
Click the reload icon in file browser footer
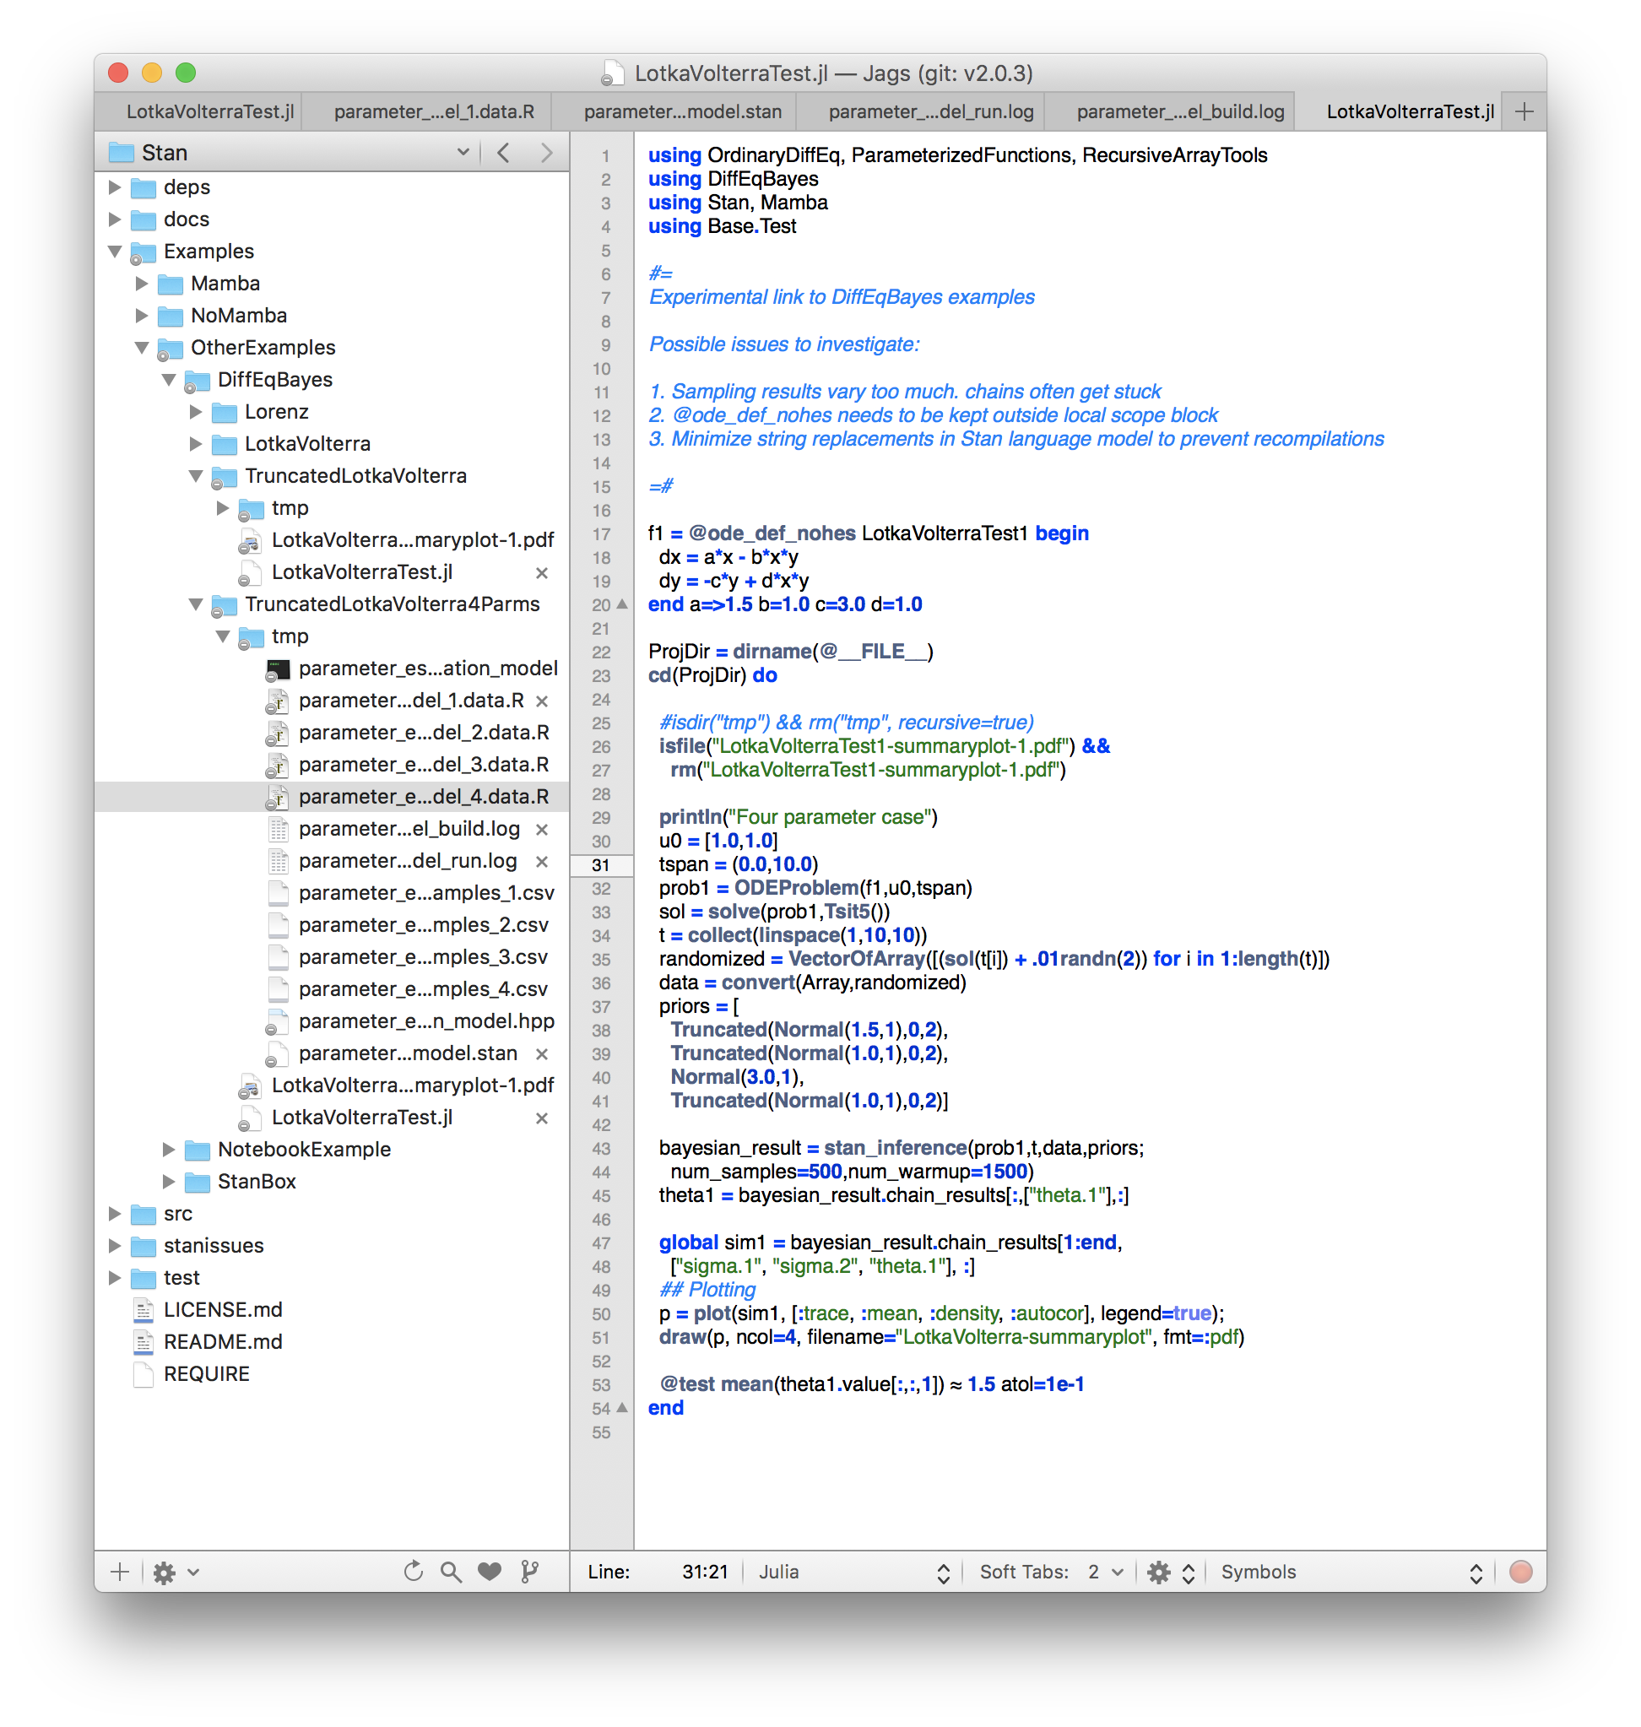coord(413,1572)
